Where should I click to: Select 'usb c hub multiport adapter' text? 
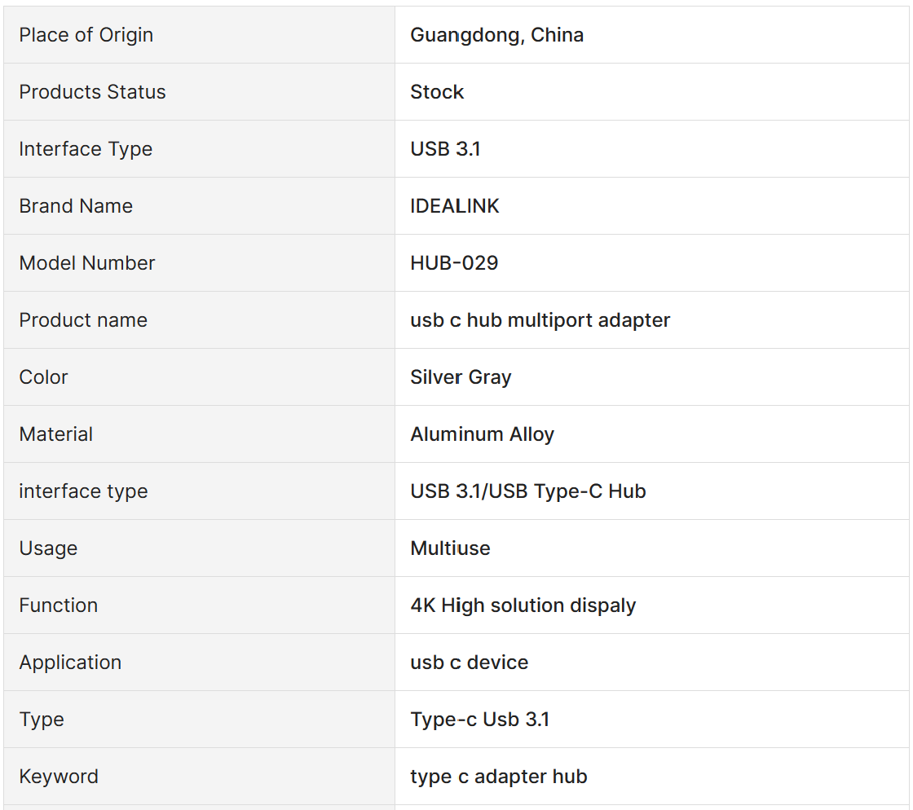(x=540, y=320)
